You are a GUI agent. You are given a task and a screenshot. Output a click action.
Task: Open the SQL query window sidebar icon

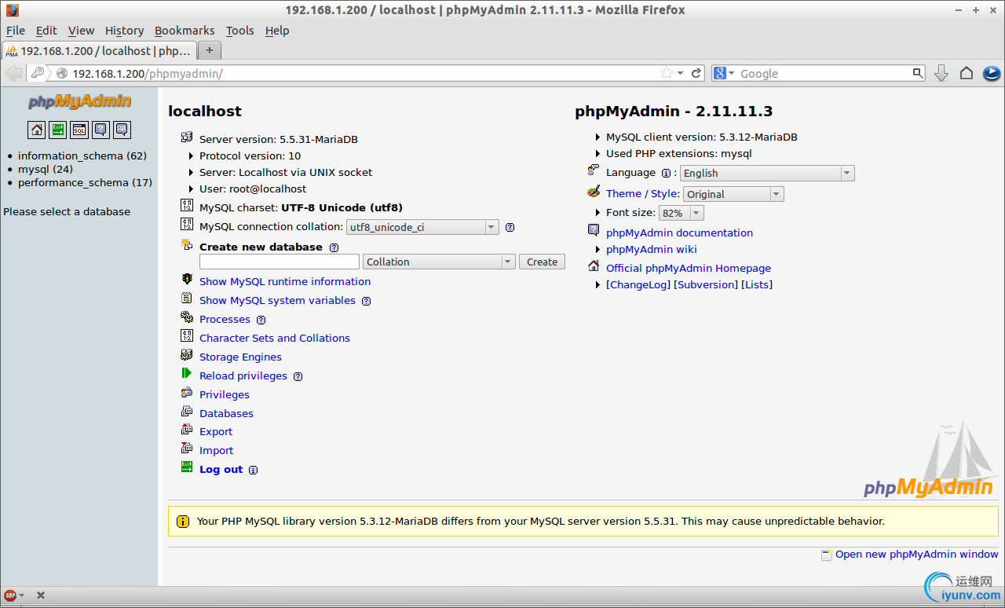79,130
